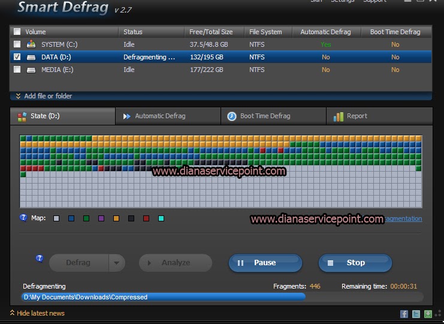This screenshot has width=444, height=324.
Task: Click the green download icon at bottom
Action: point(428,314)
